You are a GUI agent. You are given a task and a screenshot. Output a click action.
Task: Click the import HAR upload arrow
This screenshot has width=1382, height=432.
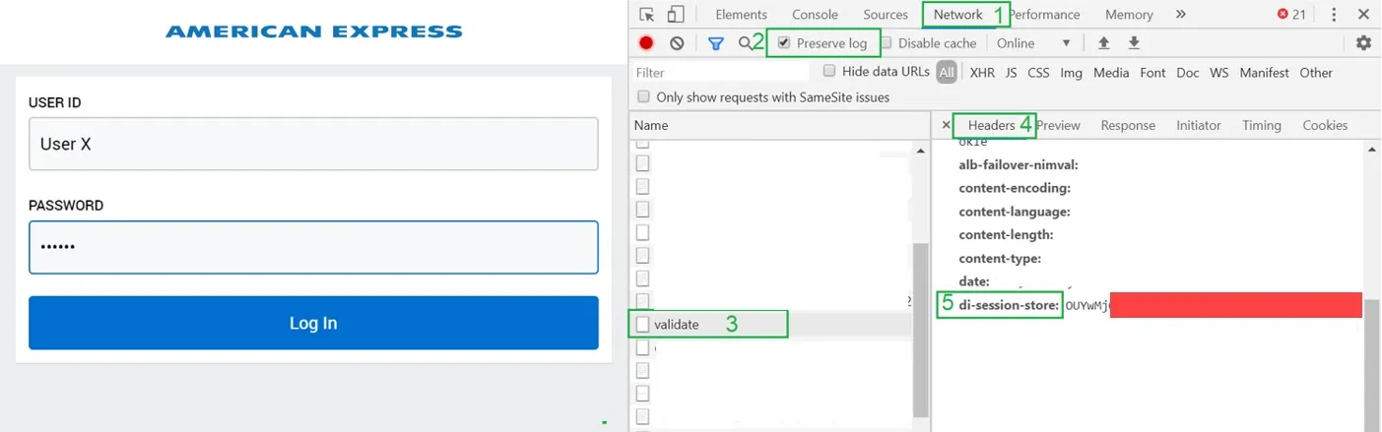(1103, 43)
